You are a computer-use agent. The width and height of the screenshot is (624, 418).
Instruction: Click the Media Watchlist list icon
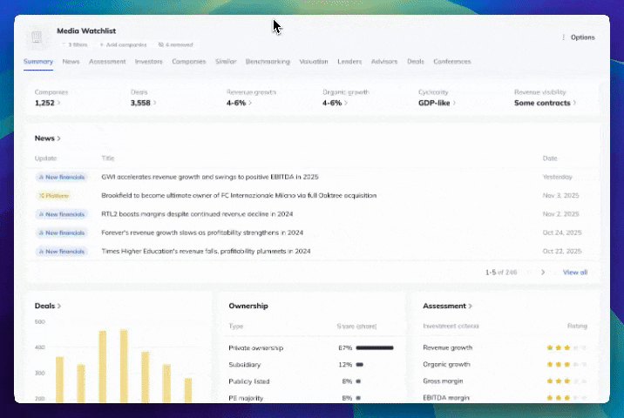[36, 37]
